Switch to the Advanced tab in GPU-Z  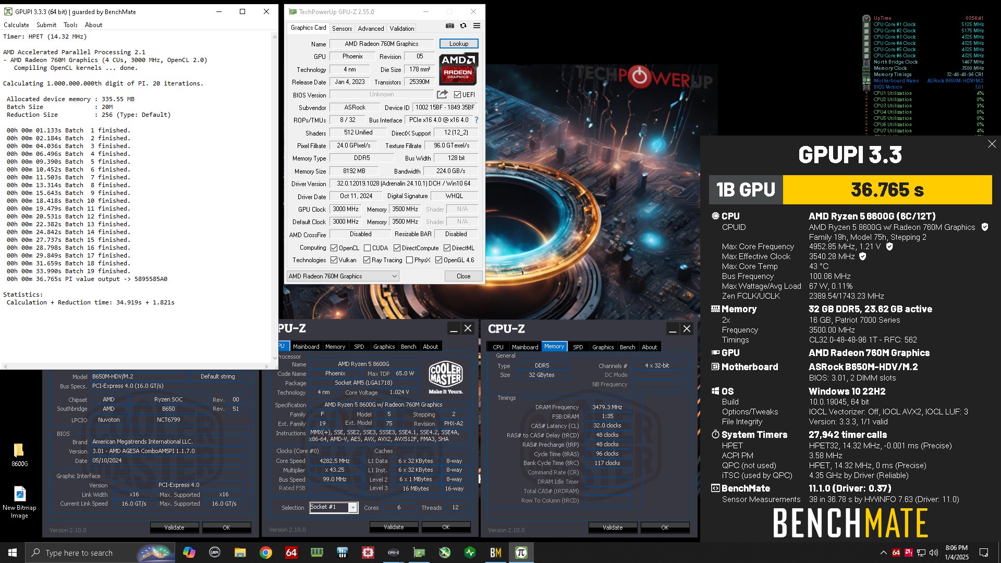click(x=371, y=29)
